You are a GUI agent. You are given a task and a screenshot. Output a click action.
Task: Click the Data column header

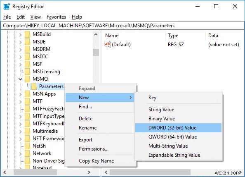tap(225, 36)
